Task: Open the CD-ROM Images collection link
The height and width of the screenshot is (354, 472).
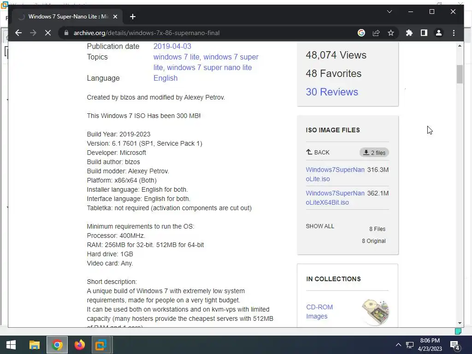Action: [x=319, y=312]
